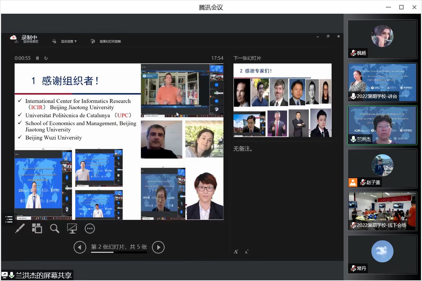
Task: Click the clock reading 17:54
Action: click(217, 58)
